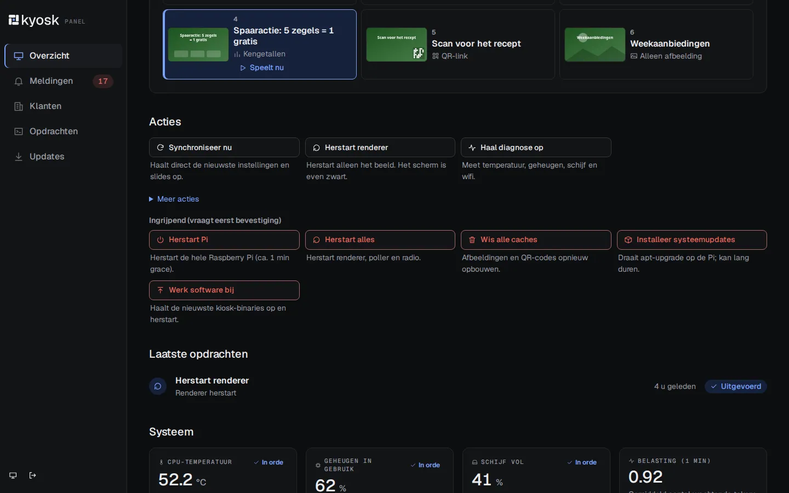789x493 pixels.
Task: Click the Herstart renderer action button
Action: pos(380,147)
